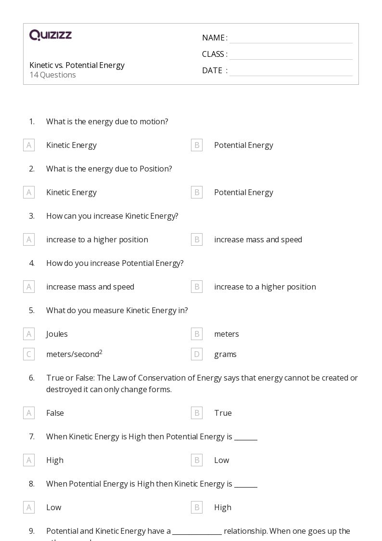Choose box B 'increase to a higher position' question 4
382x541 pixels.
click(x=197, y=287)
